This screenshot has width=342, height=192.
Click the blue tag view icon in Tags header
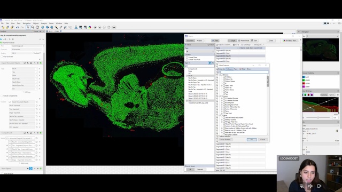point(209,63)
